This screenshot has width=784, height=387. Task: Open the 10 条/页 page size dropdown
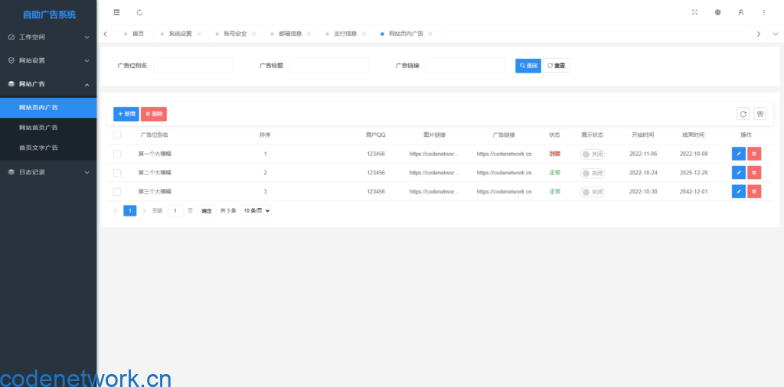pos(256,210)
